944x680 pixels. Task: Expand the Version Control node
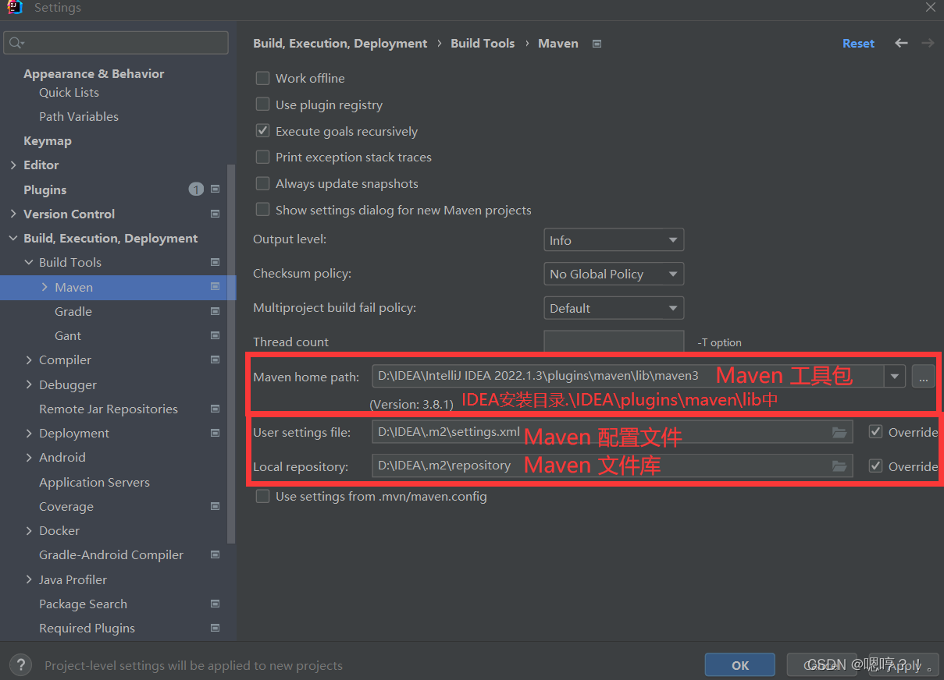tap(13, 214)
